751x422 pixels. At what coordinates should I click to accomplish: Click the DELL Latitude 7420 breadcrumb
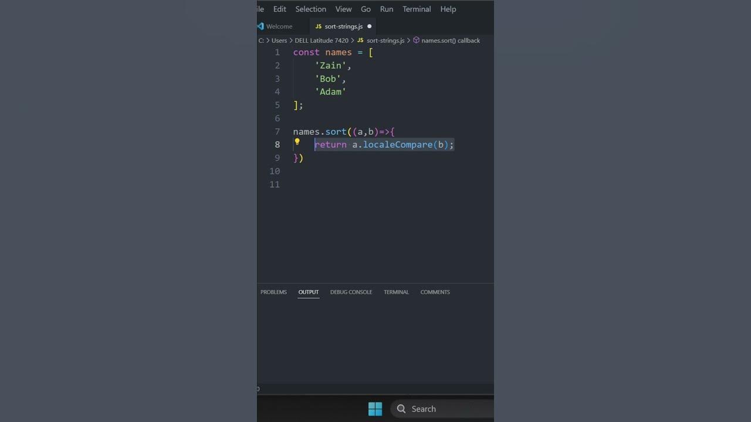[x=321, y=40]
